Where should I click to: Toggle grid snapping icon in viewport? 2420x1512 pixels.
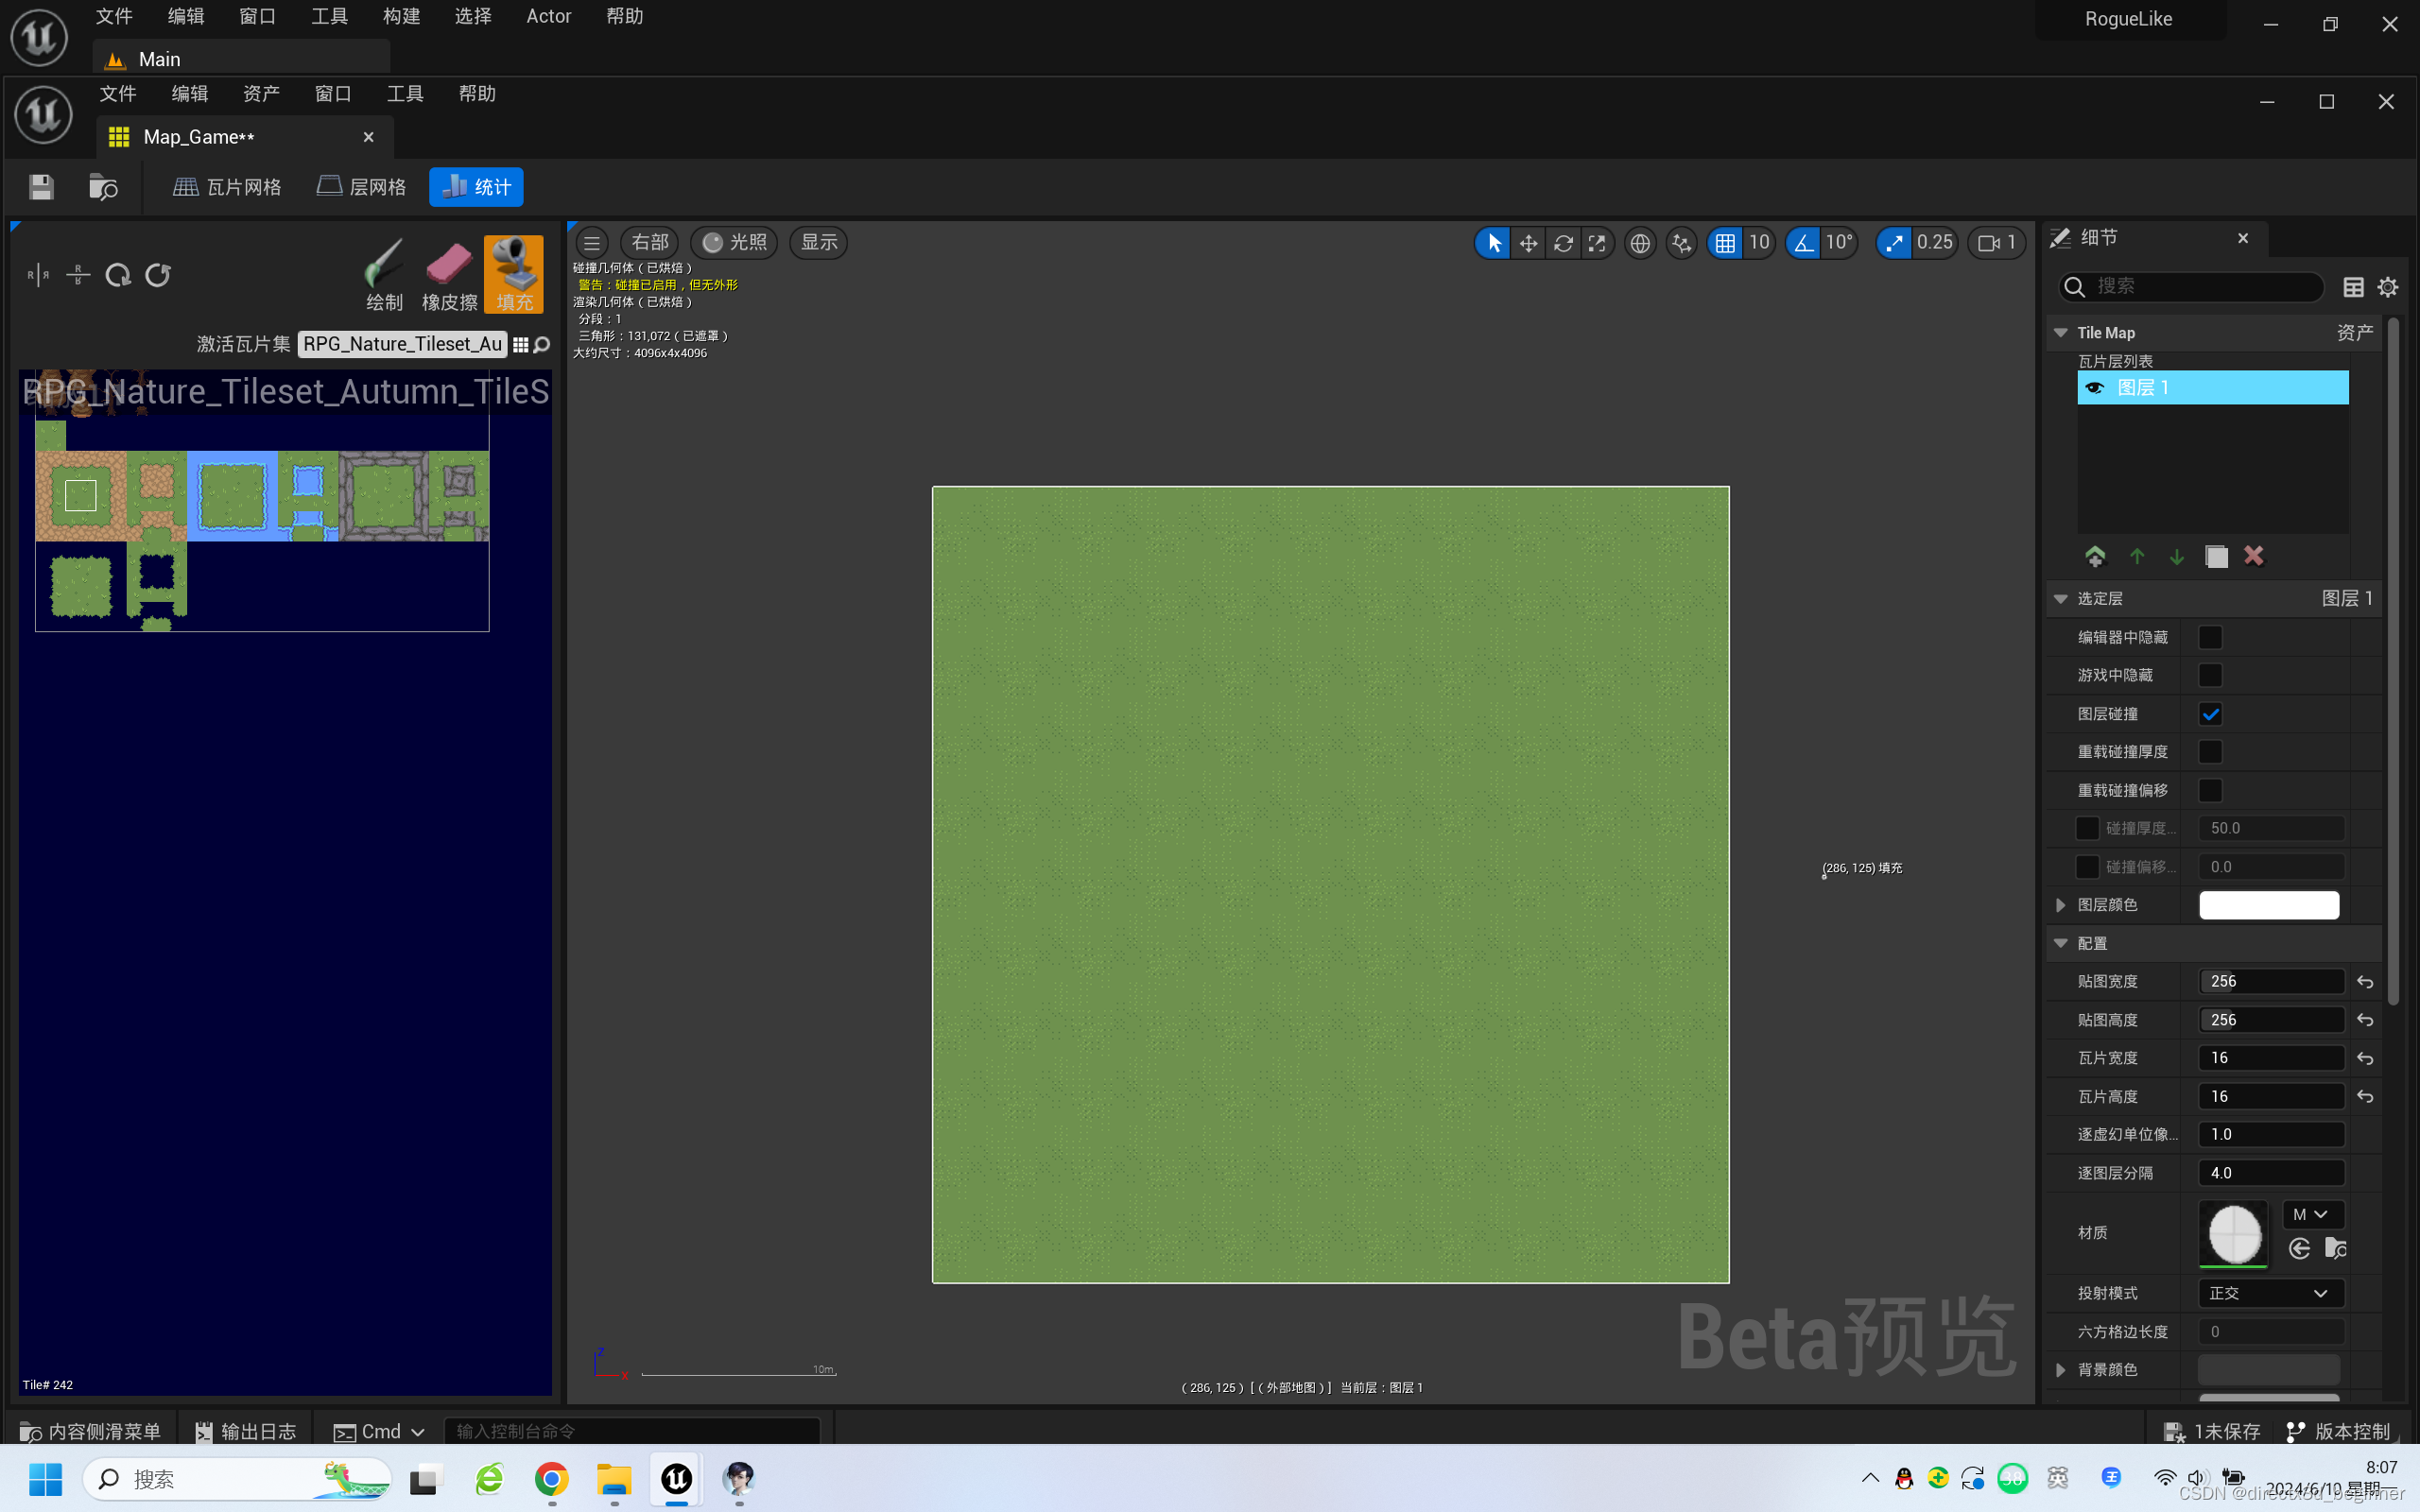1725,243
